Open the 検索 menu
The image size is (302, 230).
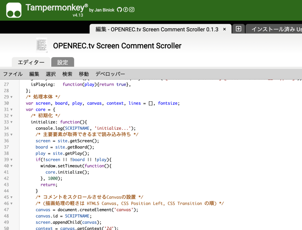coord(67,74)
